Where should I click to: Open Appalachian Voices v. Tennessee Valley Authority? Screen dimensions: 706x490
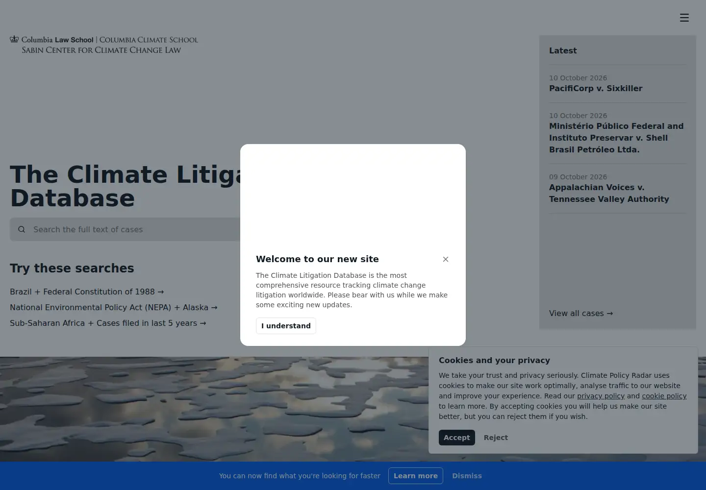pos(609,194)
